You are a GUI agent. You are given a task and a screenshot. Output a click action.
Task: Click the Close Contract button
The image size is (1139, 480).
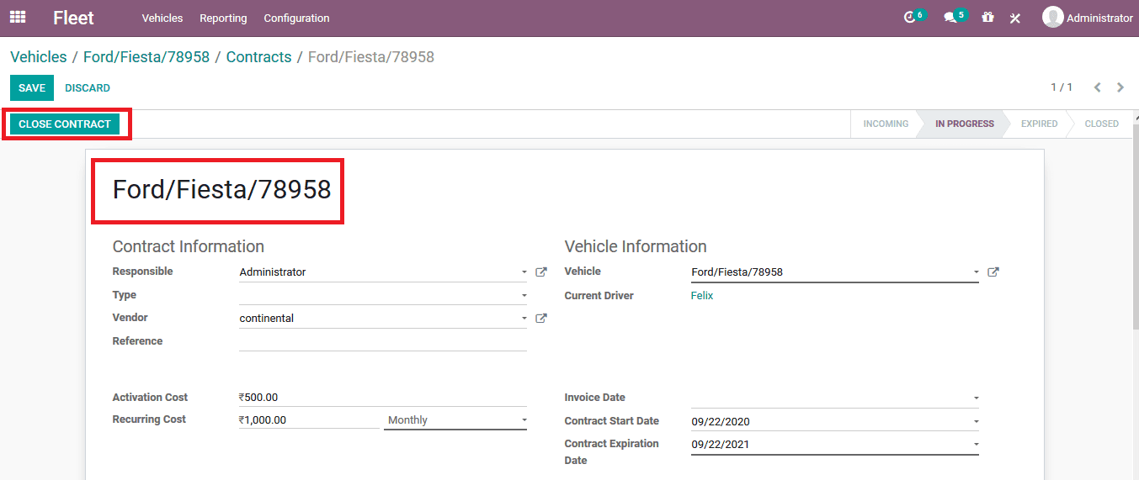(x=65, y=124)
